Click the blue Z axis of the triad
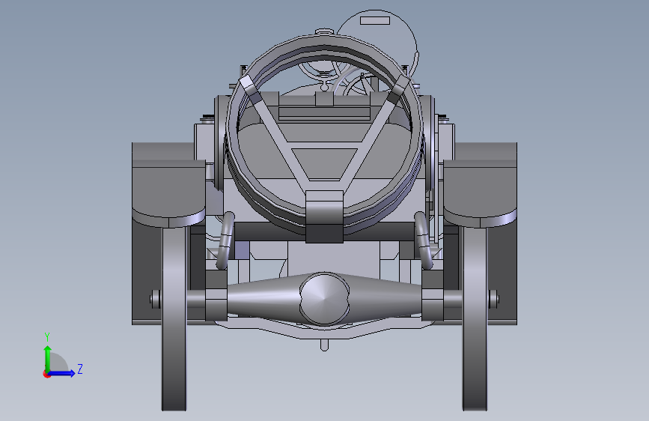The image size is (649, 421). pos(62,373)
